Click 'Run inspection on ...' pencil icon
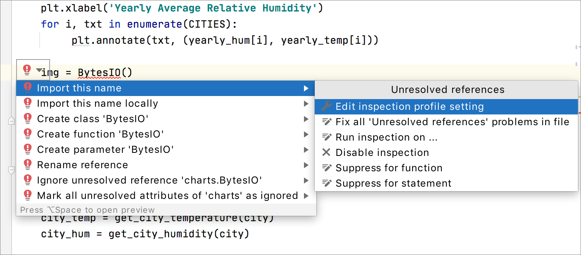The width and height of the screenshot is (581, 255). pyautogui.click(x=326, y=137)
